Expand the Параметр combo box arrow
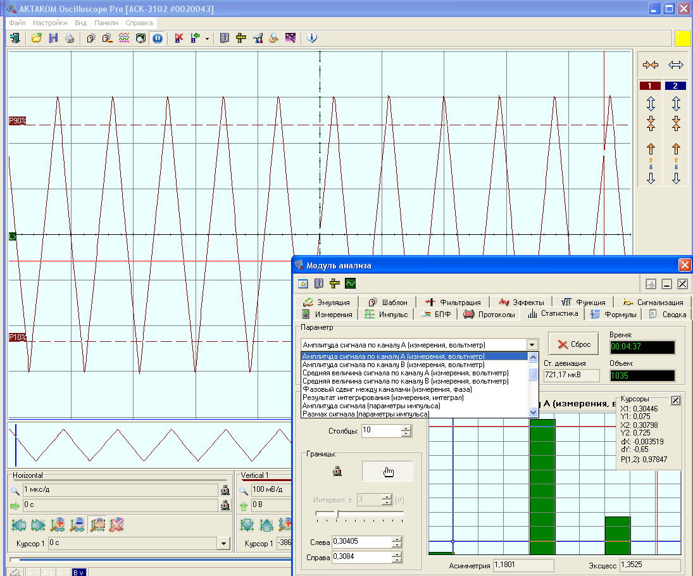The width and height of the screenshot is (693, 576). [532, 345]
